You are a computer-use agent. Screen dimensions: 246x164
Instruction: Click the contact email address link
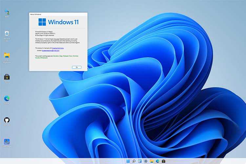tap(51, 51)
